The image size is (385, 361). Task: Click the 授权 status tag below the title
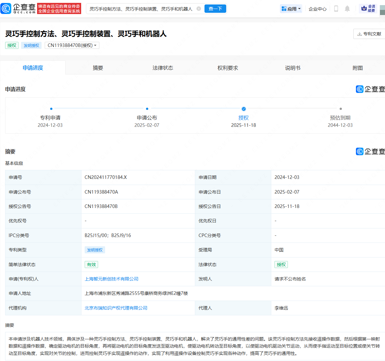[12, 45]
